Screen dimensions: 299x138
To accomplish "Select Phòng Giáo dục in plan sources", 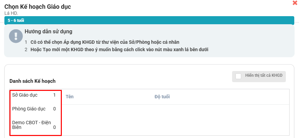I will 29,109.
